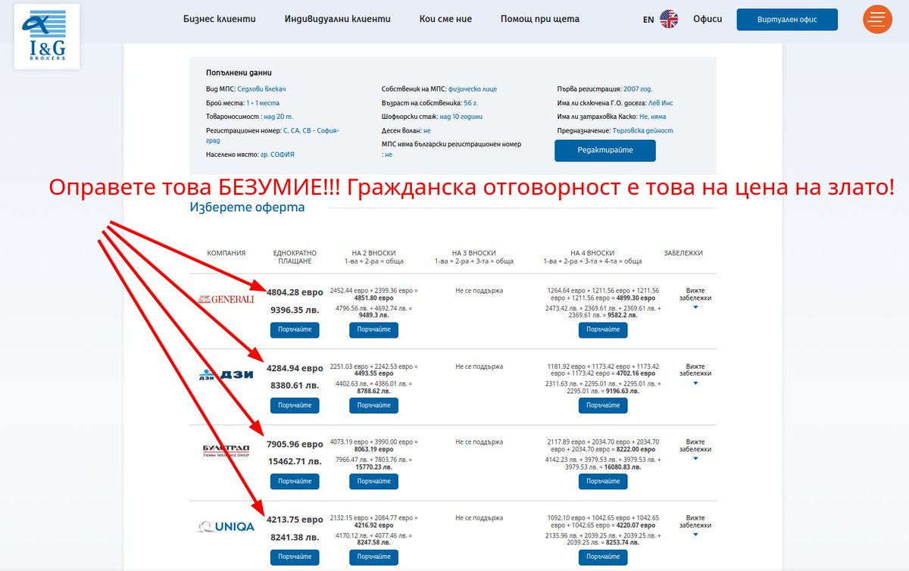The width and height of the screenshot is (909, 571).
Task: Expand ДЗИ Вижте забележки notes
Action: pos(695,373)
